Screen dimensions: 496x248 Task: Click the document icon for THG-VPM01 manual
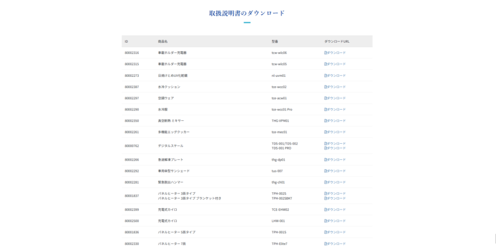click(x=325, y=121)
